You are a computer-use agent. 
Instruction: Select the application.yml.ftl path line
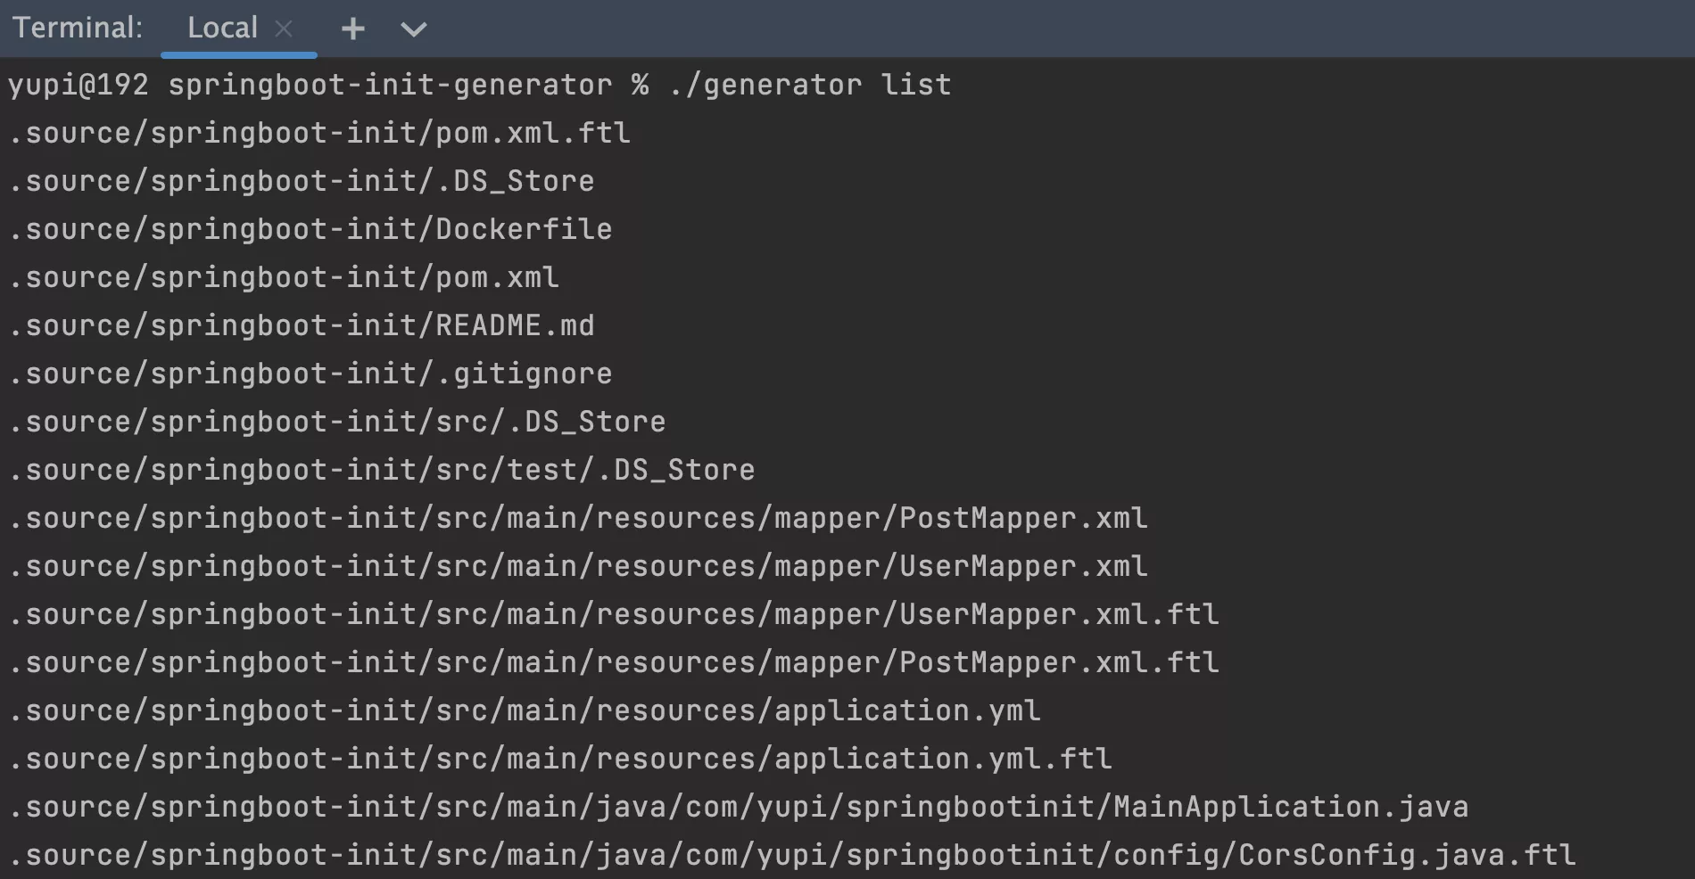560,759
